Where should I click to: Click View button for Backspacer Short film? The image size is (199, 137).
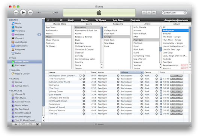pyautogui.click(x=176, y=75)
